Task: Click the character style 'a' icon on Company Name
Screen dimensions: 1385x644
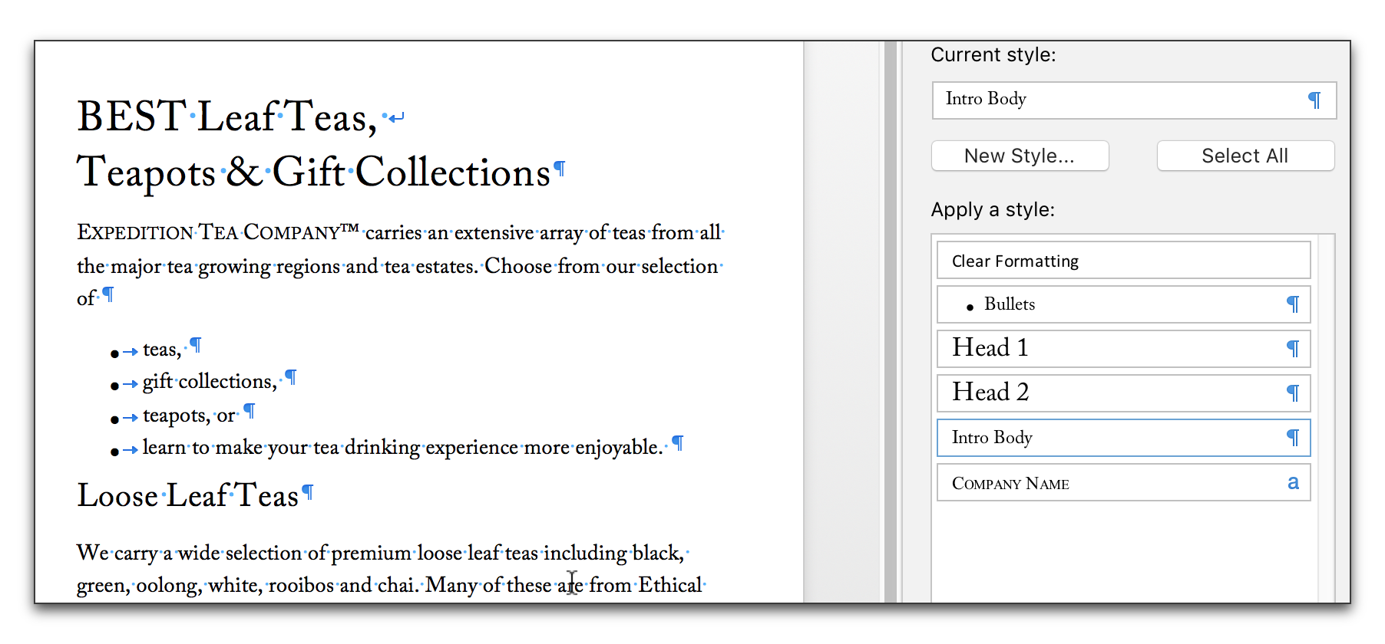Action: tap(1293, 482)
